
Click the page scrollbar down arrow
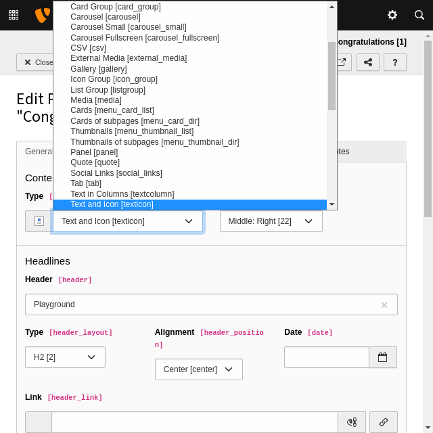point(428,428)
